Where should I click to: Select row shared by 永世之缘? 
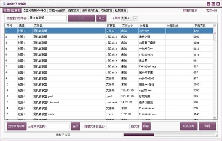point(109,37)
